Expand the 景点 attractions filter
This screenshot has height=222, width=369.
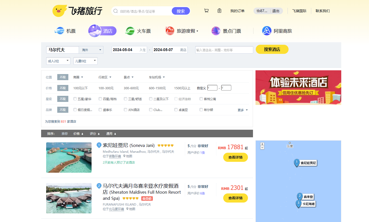pyautogui.click(x=129, y=77)
